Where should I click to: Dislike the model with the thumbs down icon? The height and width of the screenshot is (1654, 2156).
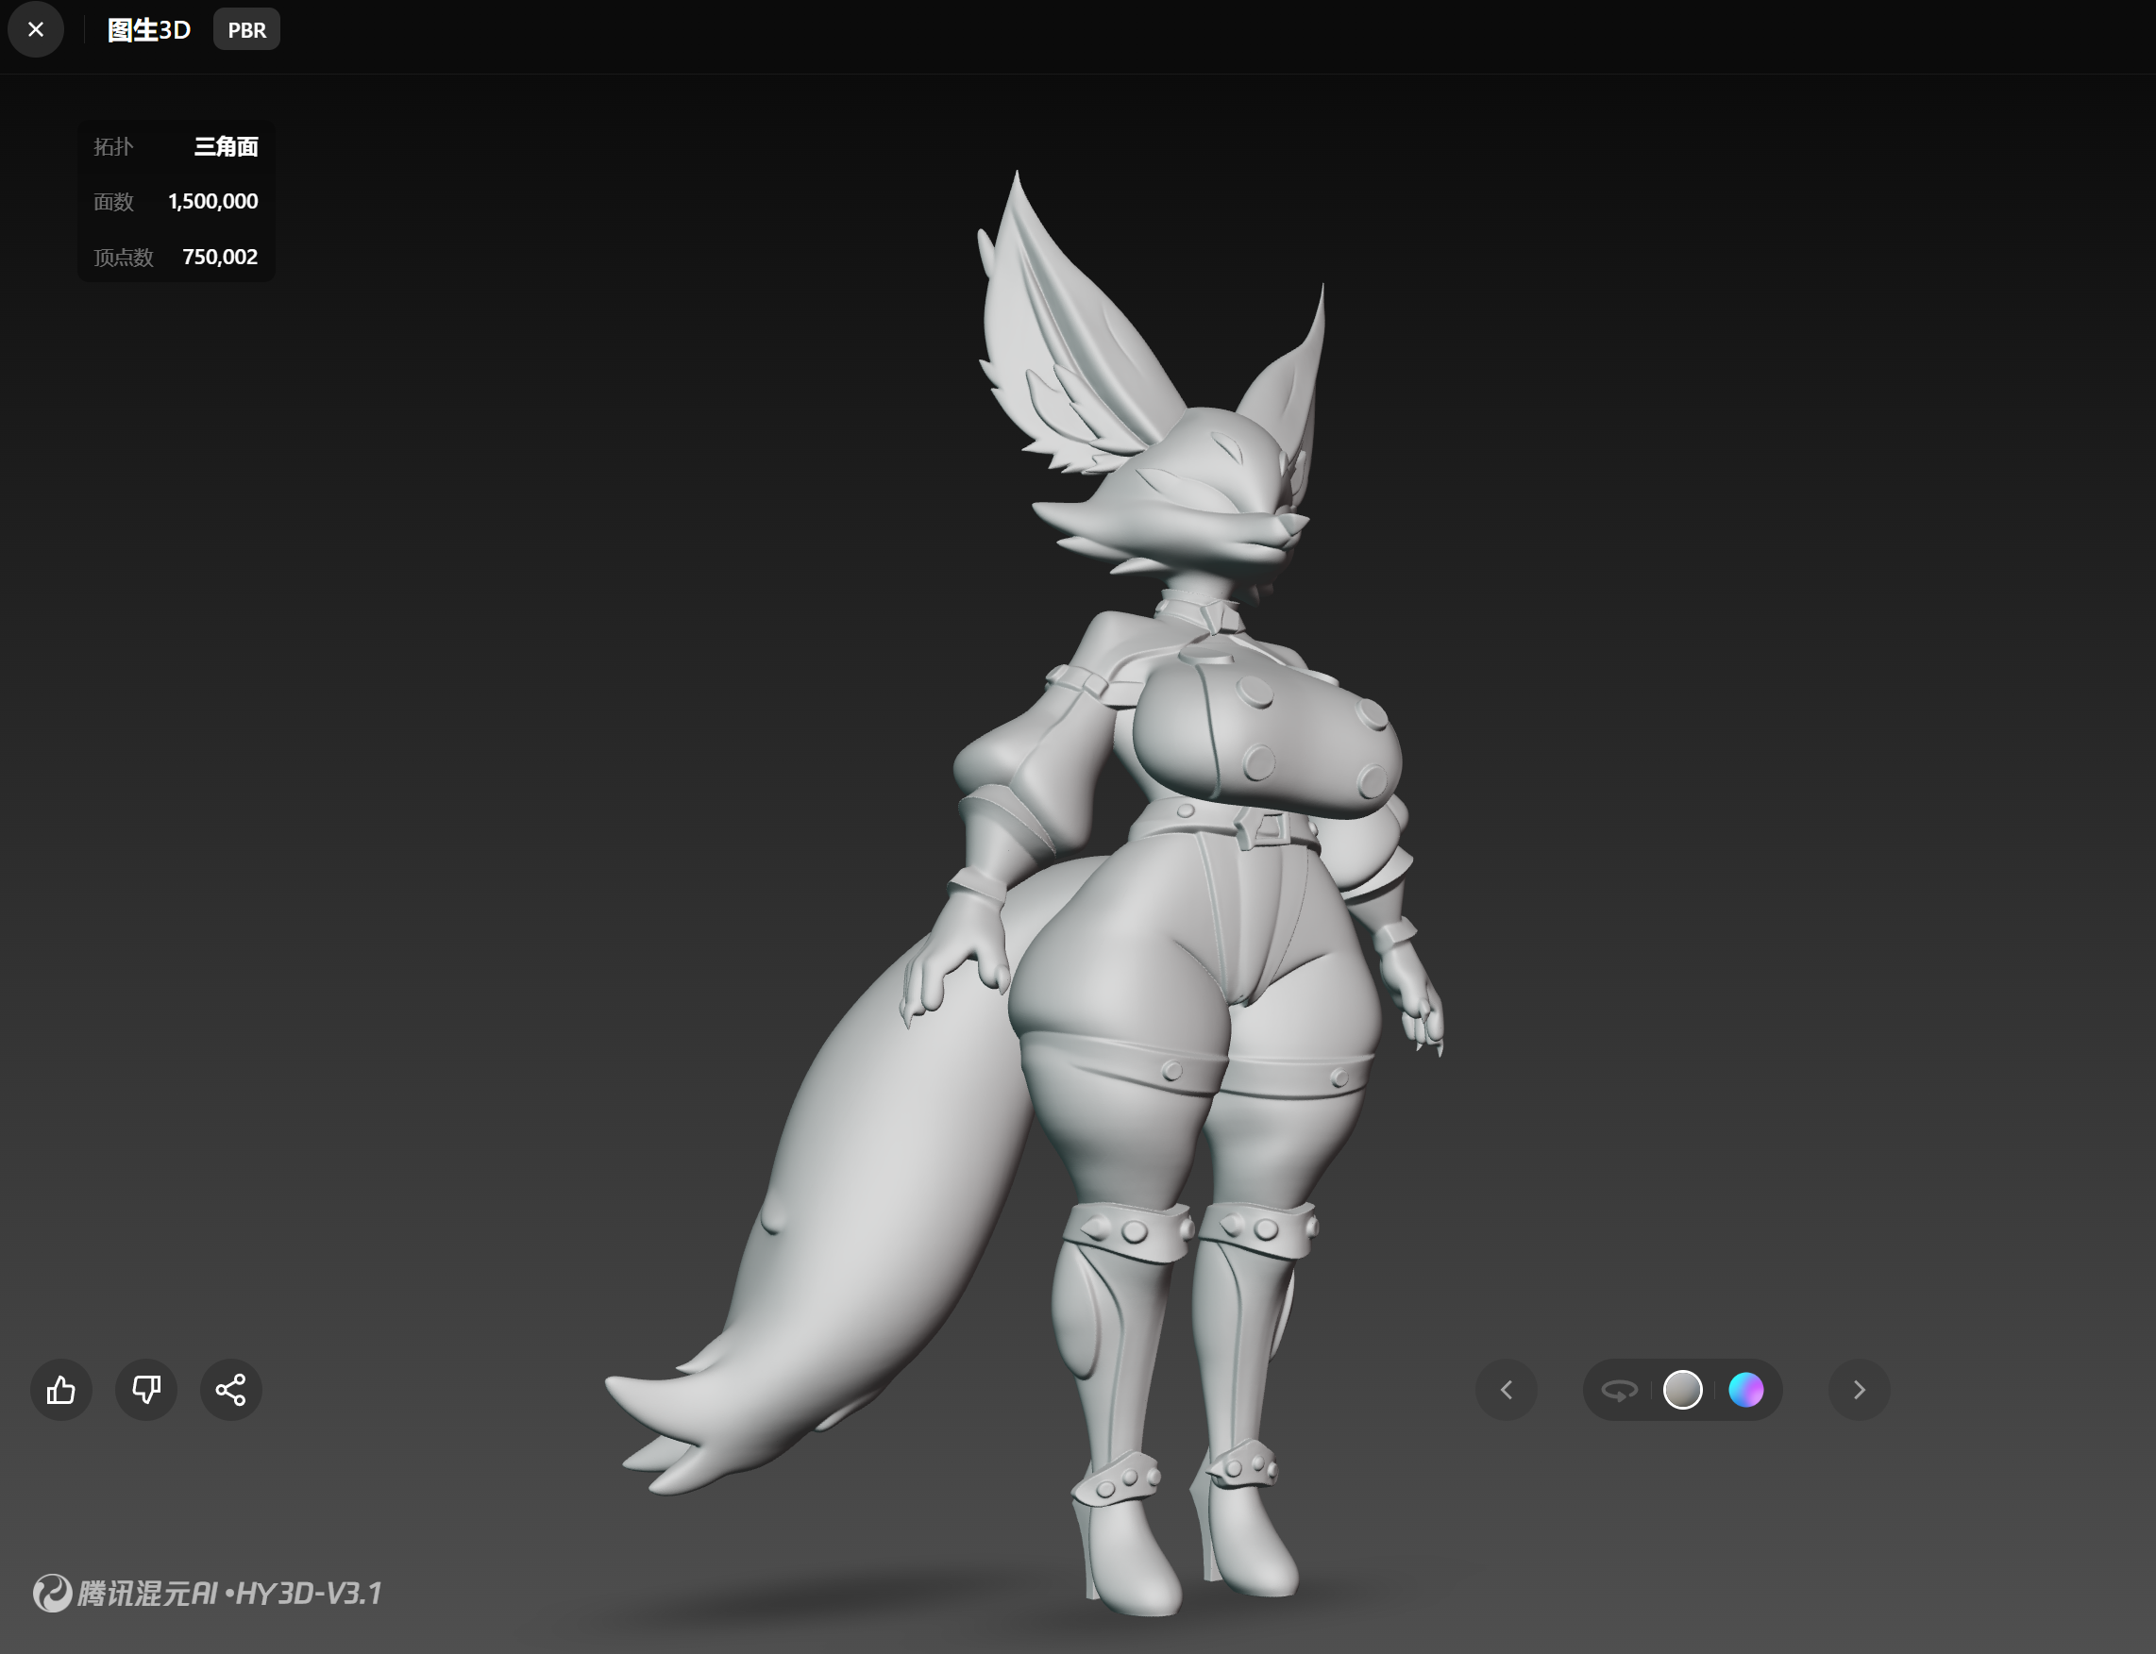145,1389
